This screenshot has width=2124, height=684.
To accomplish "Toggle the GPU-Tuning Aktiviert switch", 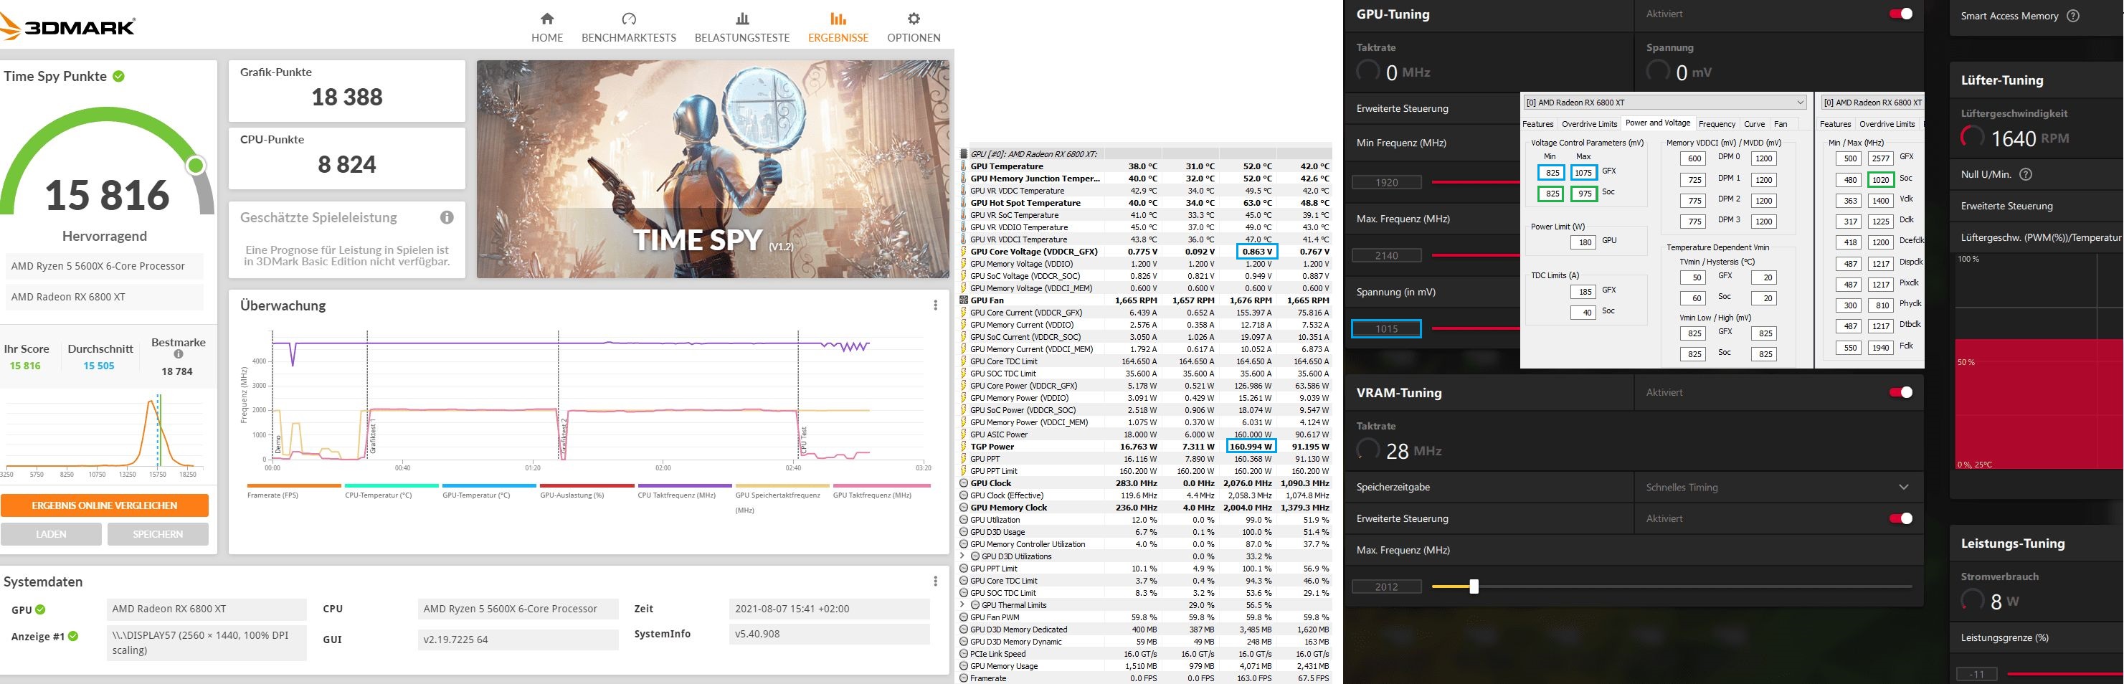I will [x=1900, y=14].
